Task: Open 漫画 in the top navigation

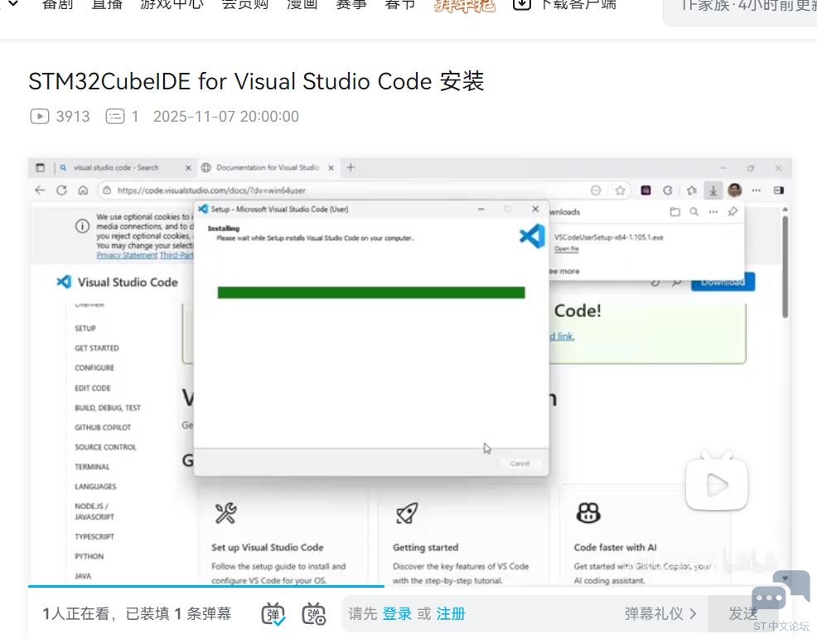Action: (x=302, y=5)
